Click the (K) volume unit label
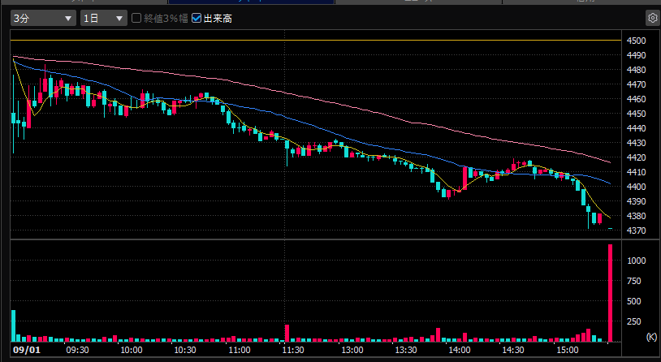The image size is (661, 362). pyautogui.click(x=651, y=337)
